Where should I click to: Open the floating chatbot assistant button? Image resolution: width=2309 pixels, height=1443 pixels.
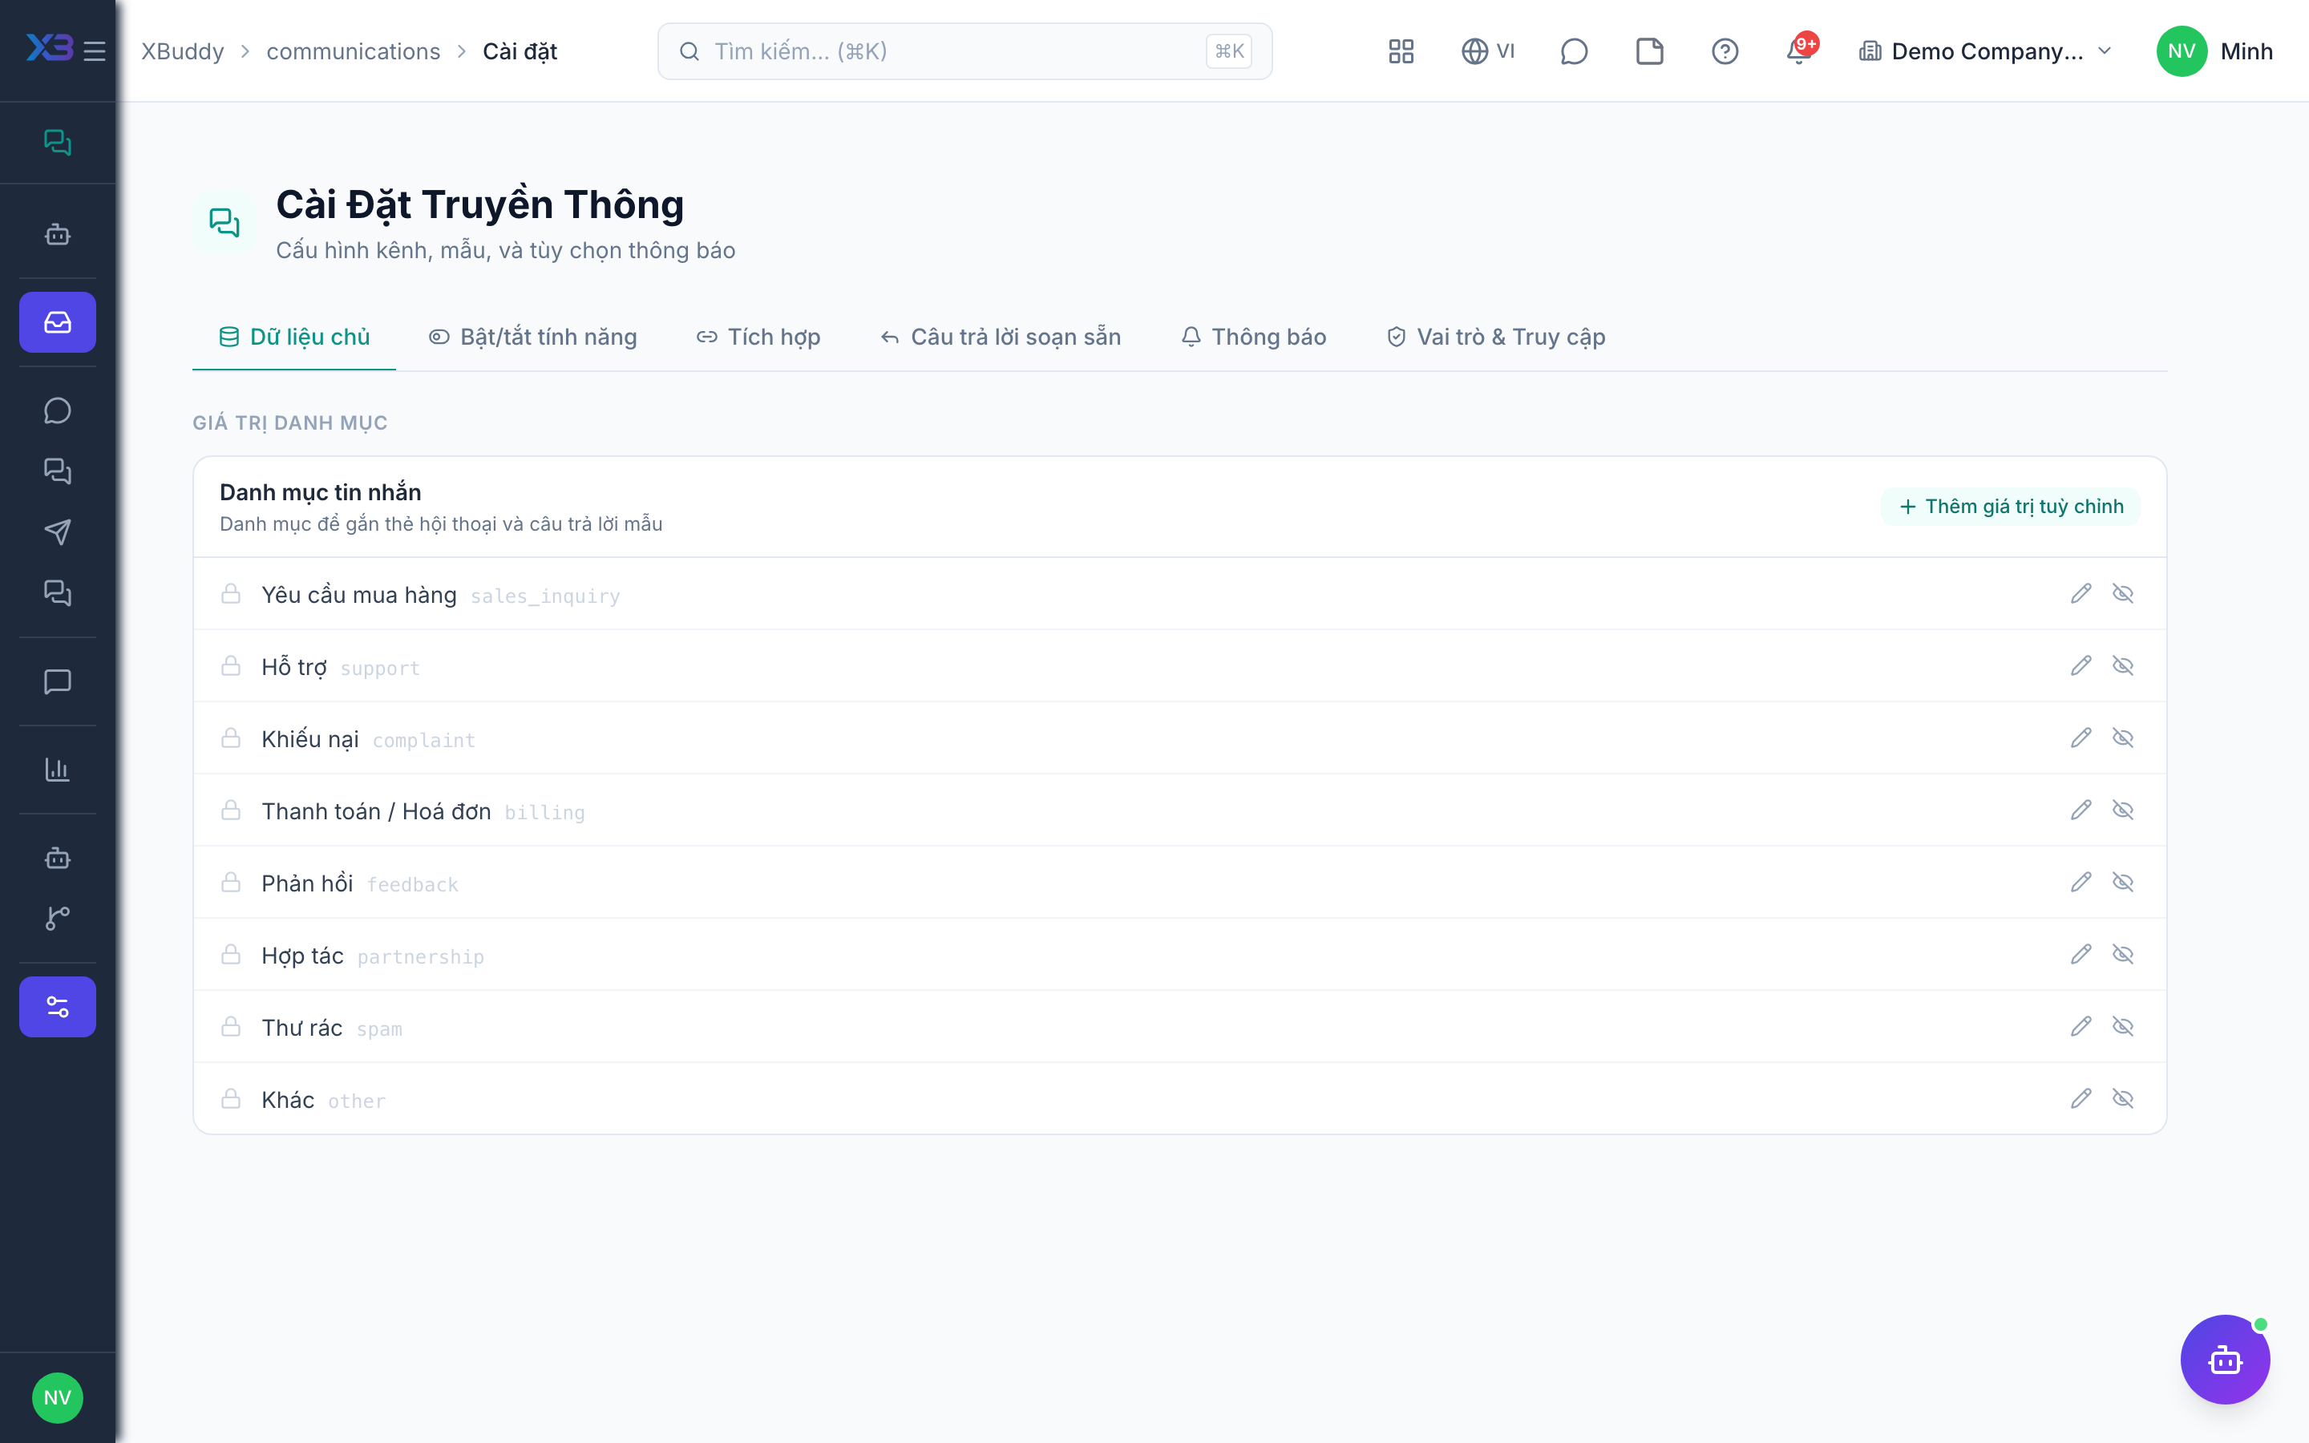tap(2225, 1359)
